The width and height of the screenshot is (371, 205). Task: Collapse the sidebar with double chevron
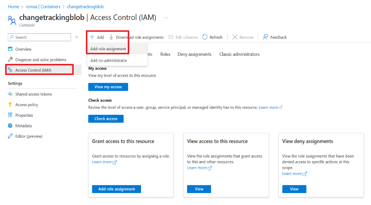(77, 37)
